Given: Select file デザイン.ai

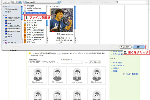Looking at the screenshot, I should pos(29,42).
